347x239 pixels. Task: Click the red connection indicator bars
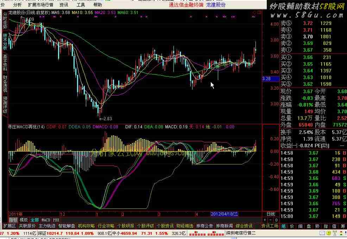point(207,233)
